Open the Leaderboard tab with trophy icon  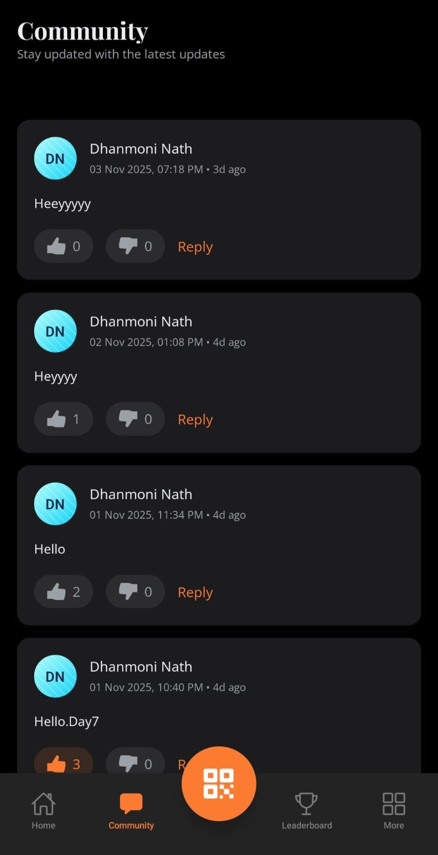[x=307, y=811]
